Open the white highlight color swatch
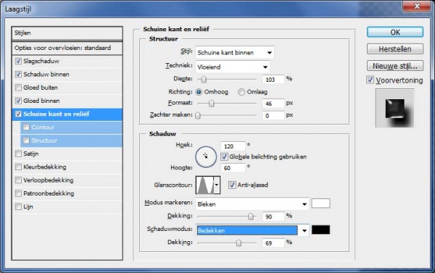 (320, 203)
